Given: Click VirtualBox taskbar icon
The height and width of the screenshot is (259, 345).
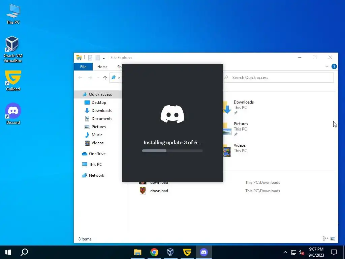Looking at the screenshot, I should pyautogui.click(x=170, y=252).
